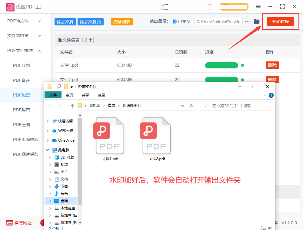
Task: Click 添加文件 button
Action: [65, 22]
